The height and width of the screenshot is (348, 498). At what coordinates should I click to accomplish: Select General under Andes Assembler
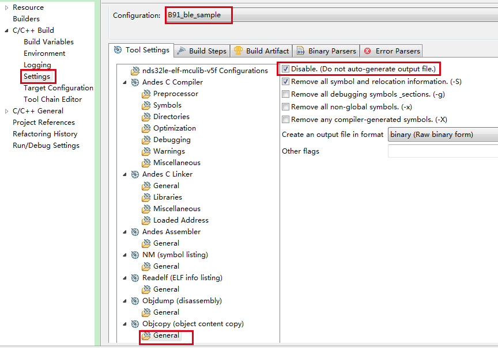[x=166, y=243]
